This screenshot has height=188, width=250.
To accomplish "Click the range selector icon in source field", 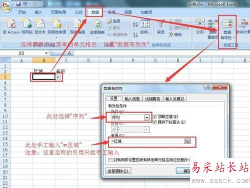I will [187, 141].
